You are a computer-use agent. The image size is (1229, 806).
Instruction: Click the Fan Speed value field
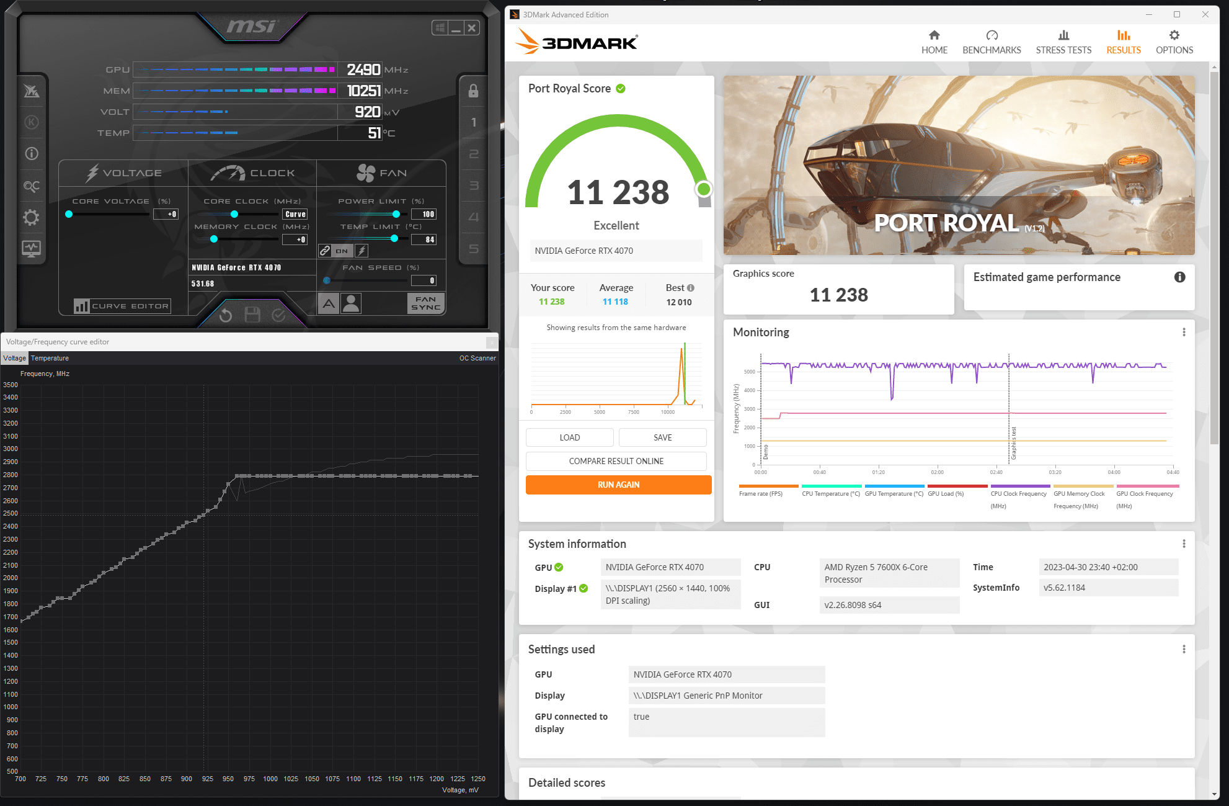click(424, 280)
